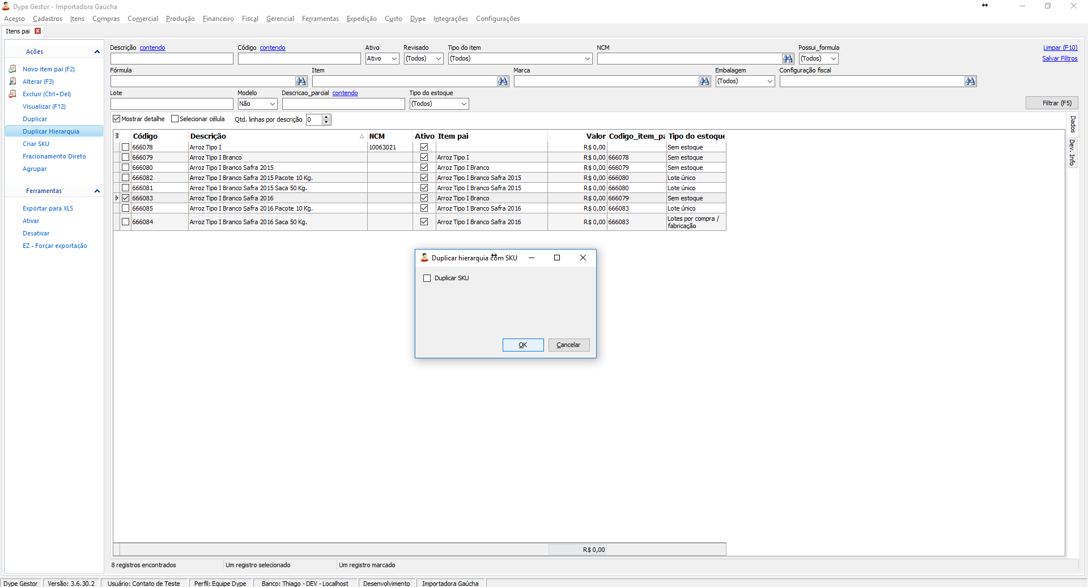The height and width of the screenshot is (587, 1088).
Task: Open Item search binoculars icon
Action: point(503,82)
